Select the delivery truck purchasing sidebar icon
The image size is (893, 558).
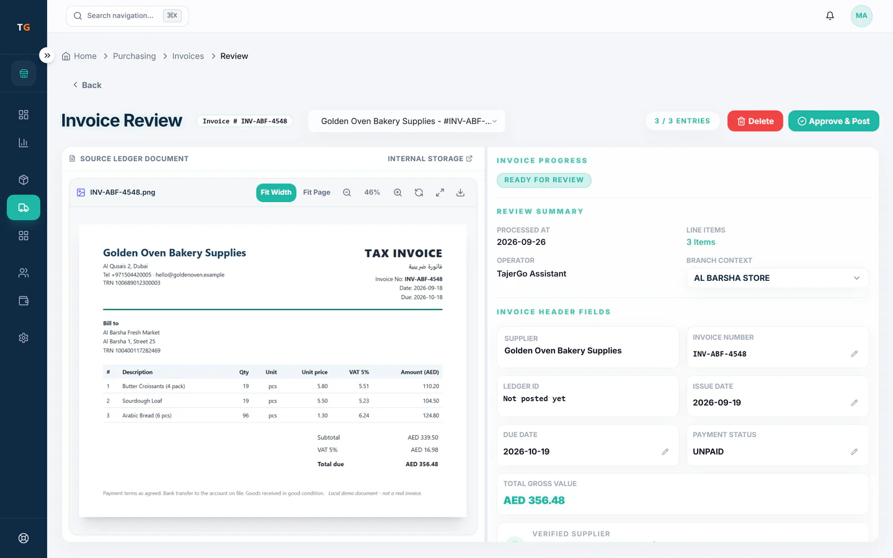click(x=24, y=208)
